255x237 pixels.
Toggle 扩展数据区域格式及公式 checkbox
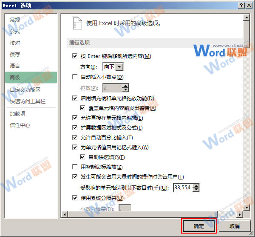(x=75, y=127)
